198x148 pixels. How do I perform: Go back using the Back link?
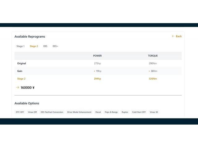click(177, 36)
